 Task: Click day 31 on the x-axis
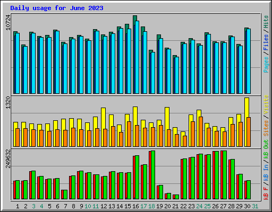255,206
